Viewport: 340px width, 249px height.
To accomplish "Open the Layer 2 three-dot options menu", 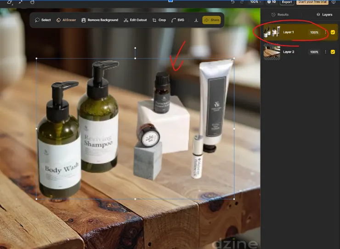I will [325, 52].
